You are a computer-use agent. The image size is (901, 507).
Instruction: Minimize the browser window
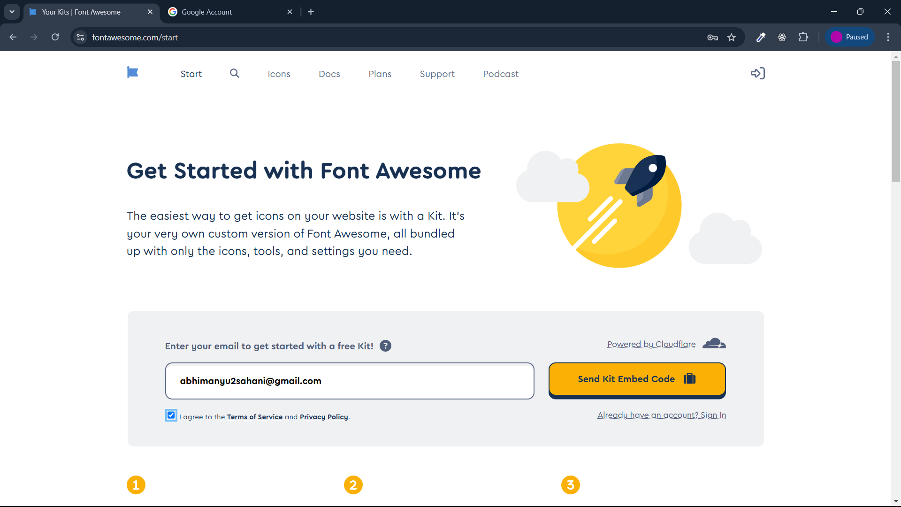pos(834,12)
